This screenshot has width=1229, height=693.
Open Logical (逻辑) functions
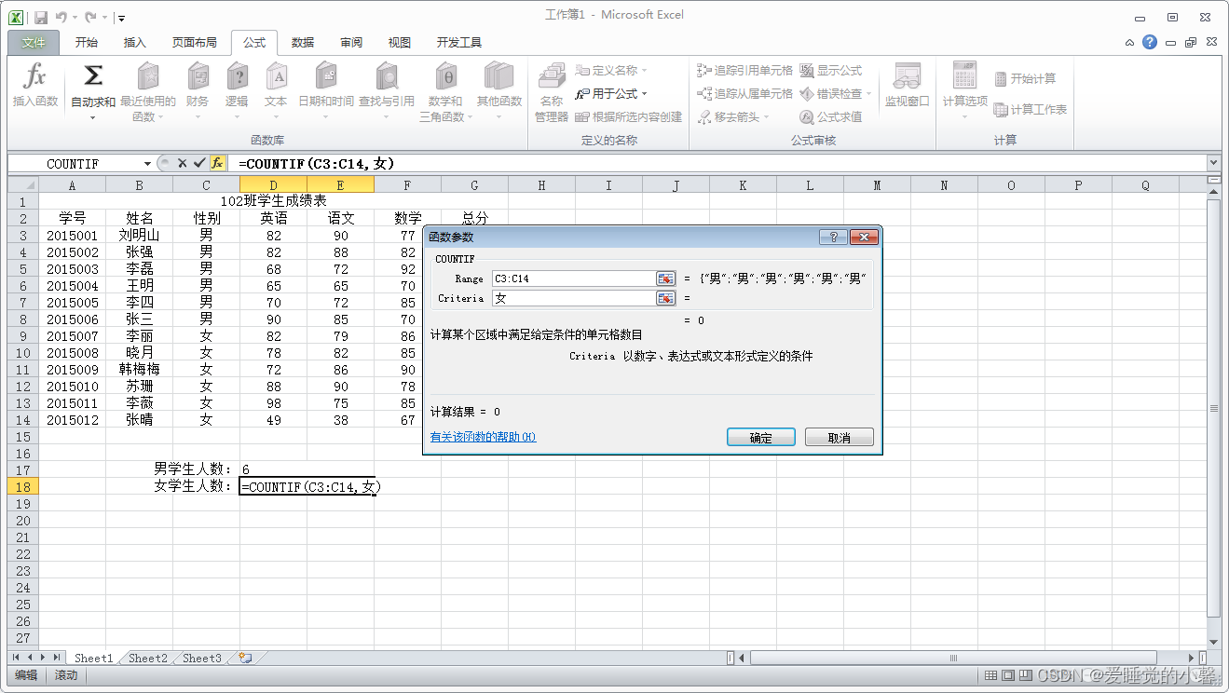click(x=237, y=91)
